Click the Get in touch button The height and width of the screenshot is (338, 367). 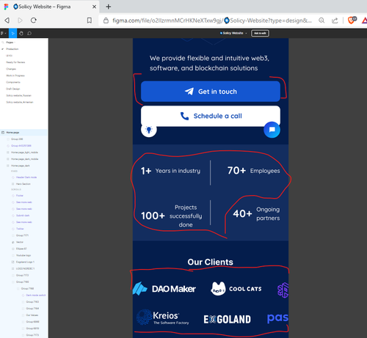(211, 92)
